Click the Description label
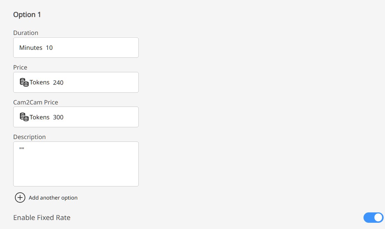 point(29,137)
